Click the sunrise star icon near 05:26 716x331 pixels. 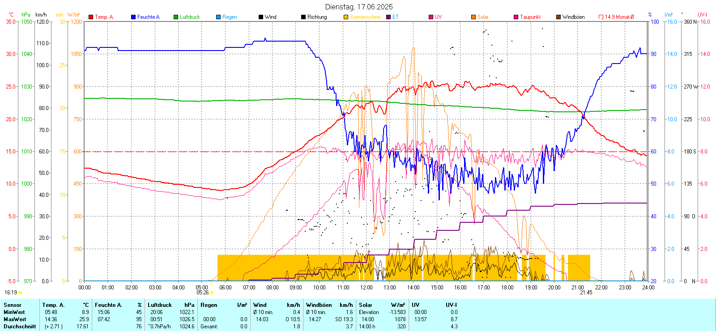(x=212, y=293)
